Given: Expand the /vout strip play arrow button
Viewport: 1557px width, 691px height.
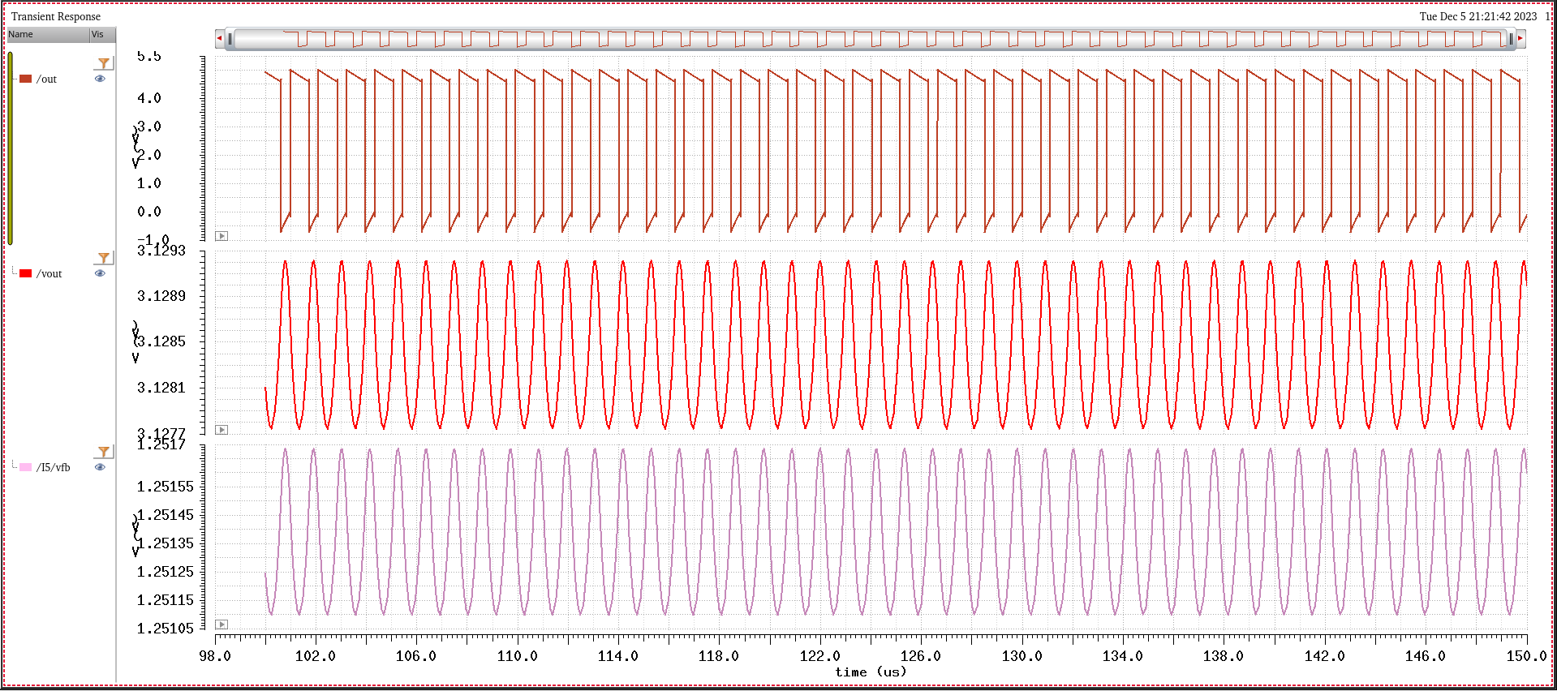Looking at the screenshot, I should (222, 430).
